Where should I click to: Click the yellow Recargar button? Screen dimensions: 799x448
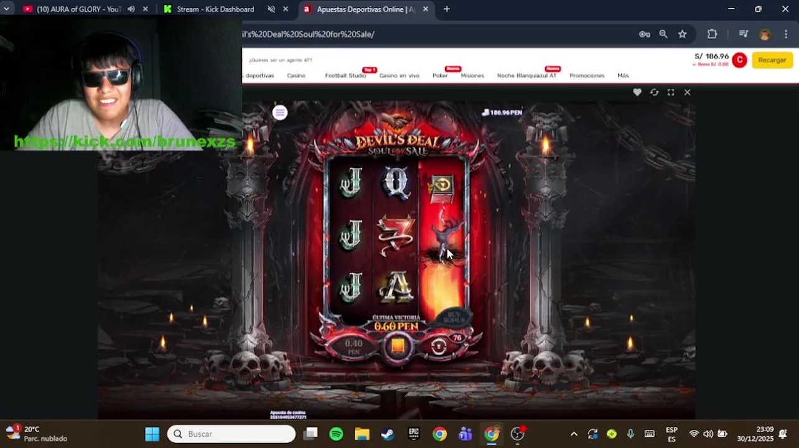click(772, 60)
